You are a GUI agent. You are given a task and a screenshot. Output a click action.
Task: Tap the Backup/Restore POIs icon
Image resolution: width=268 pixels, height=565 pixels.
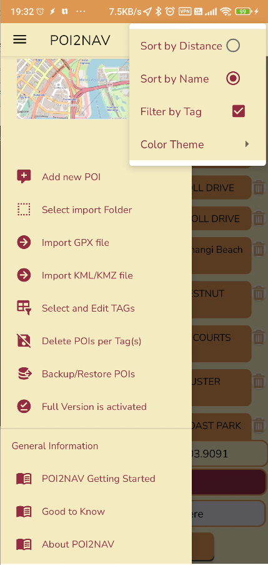tap(24, 374)
